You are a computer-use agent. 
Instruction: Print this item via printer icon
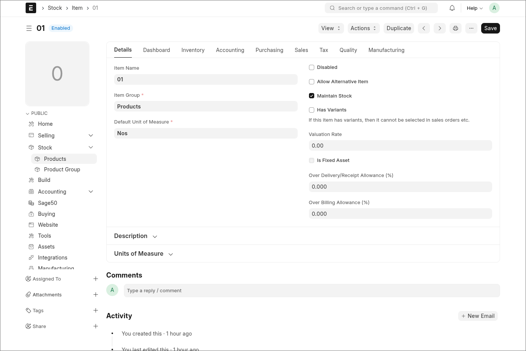tap(456, 28)
